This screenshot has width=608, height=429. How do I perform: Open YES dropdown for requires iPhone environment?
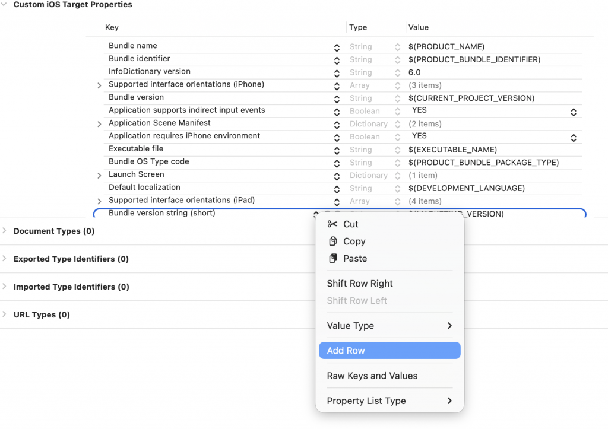tap(573, 137)
